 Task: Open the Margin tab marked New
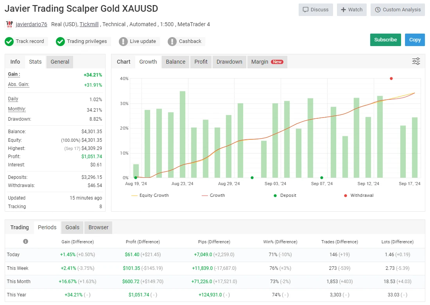tap(267, 62)
